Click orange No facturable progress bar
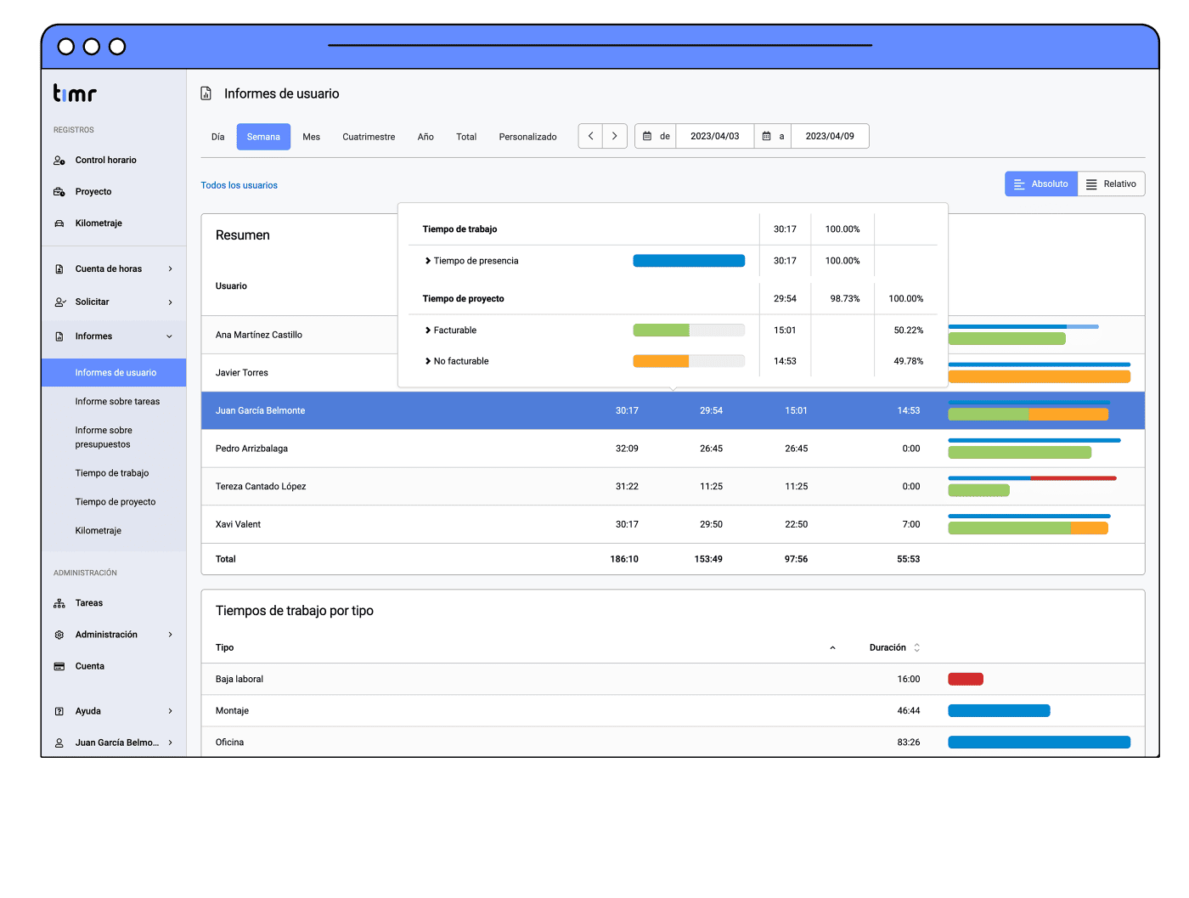 (x=661, y=361)
